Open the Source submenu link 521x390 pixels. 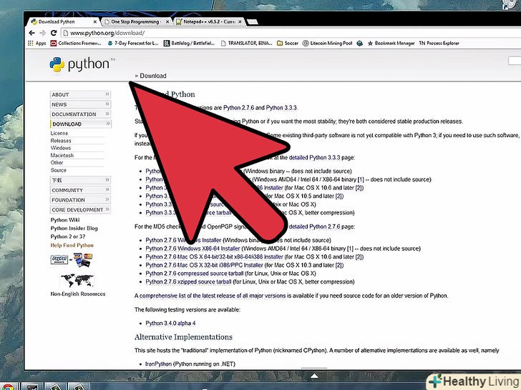(59, 170)
